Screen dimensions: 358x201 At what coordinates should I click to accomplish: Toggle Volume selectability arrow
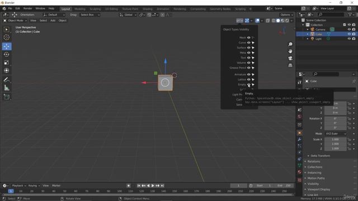coord(253,63)
